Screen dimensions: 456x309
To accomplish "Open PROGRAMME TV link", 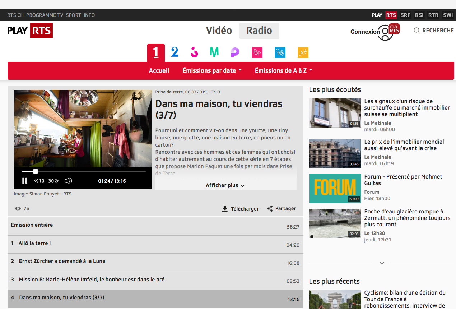I will pyautogui.click(x=45, y=15).
